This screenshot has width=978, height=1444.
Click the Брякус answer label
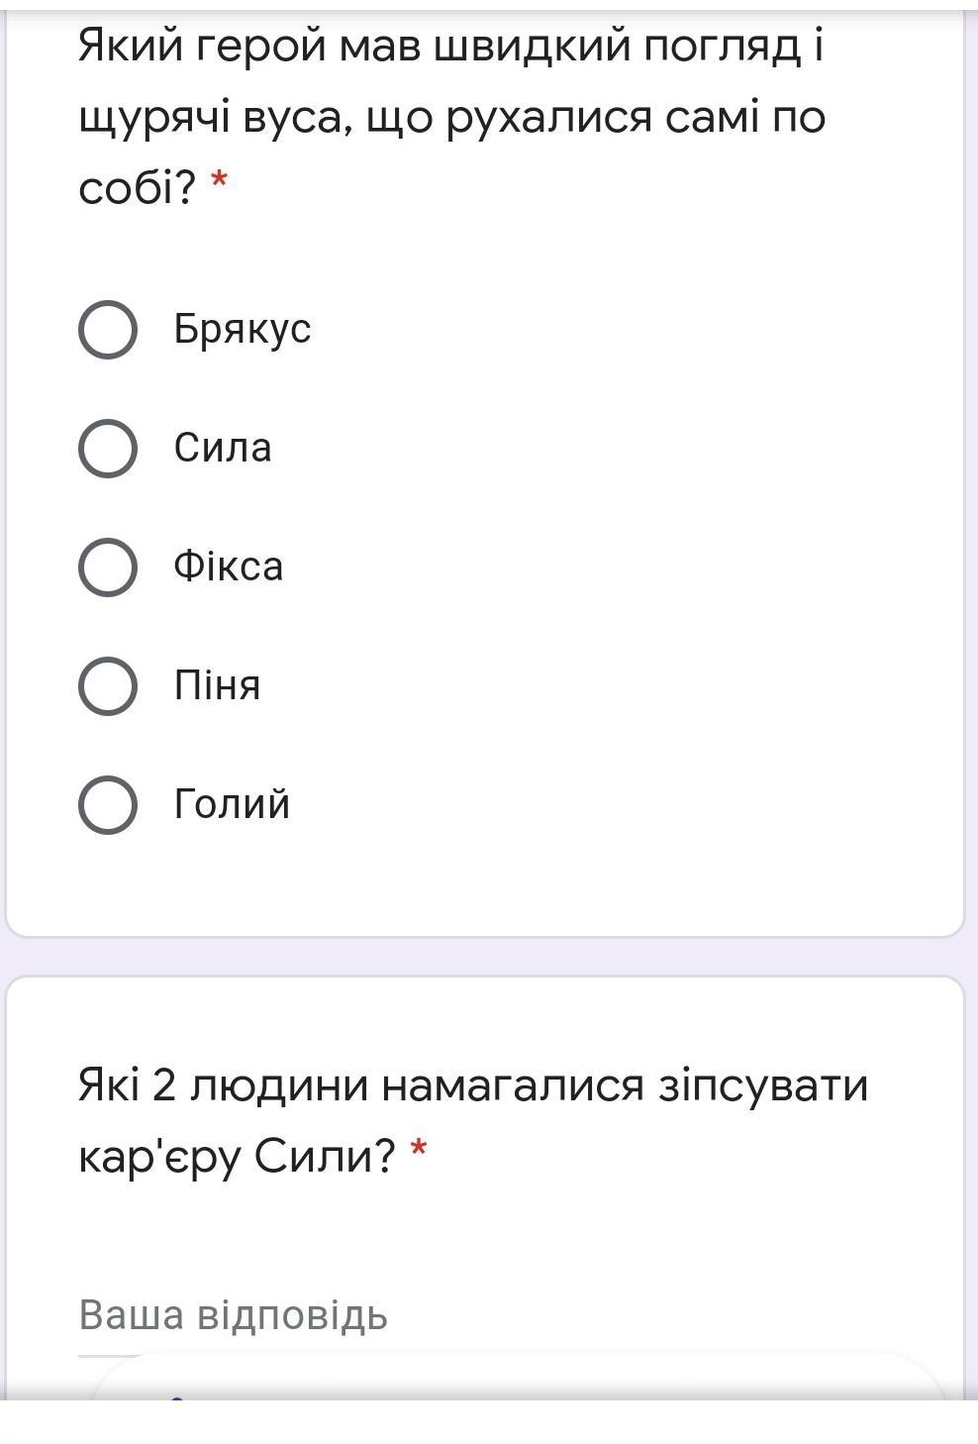click(x=243, y=329)
